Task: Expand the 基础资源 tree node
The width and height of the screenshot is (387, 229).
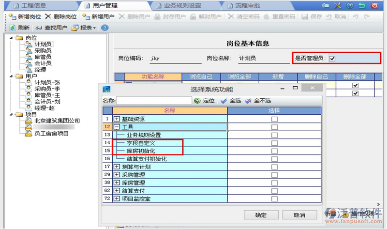Action: pyautogui.click(x=117, y=119)
